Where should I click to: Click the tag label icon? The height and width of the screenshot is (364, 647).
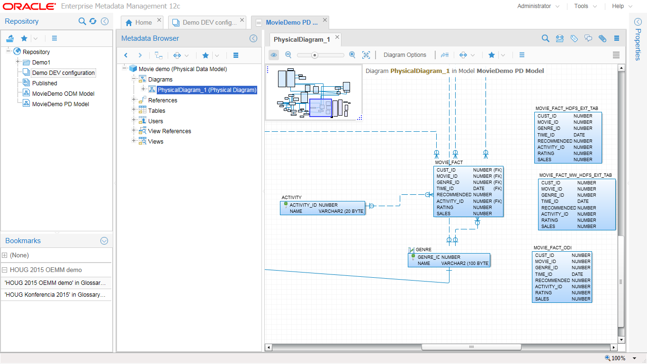tap(574, 38)
